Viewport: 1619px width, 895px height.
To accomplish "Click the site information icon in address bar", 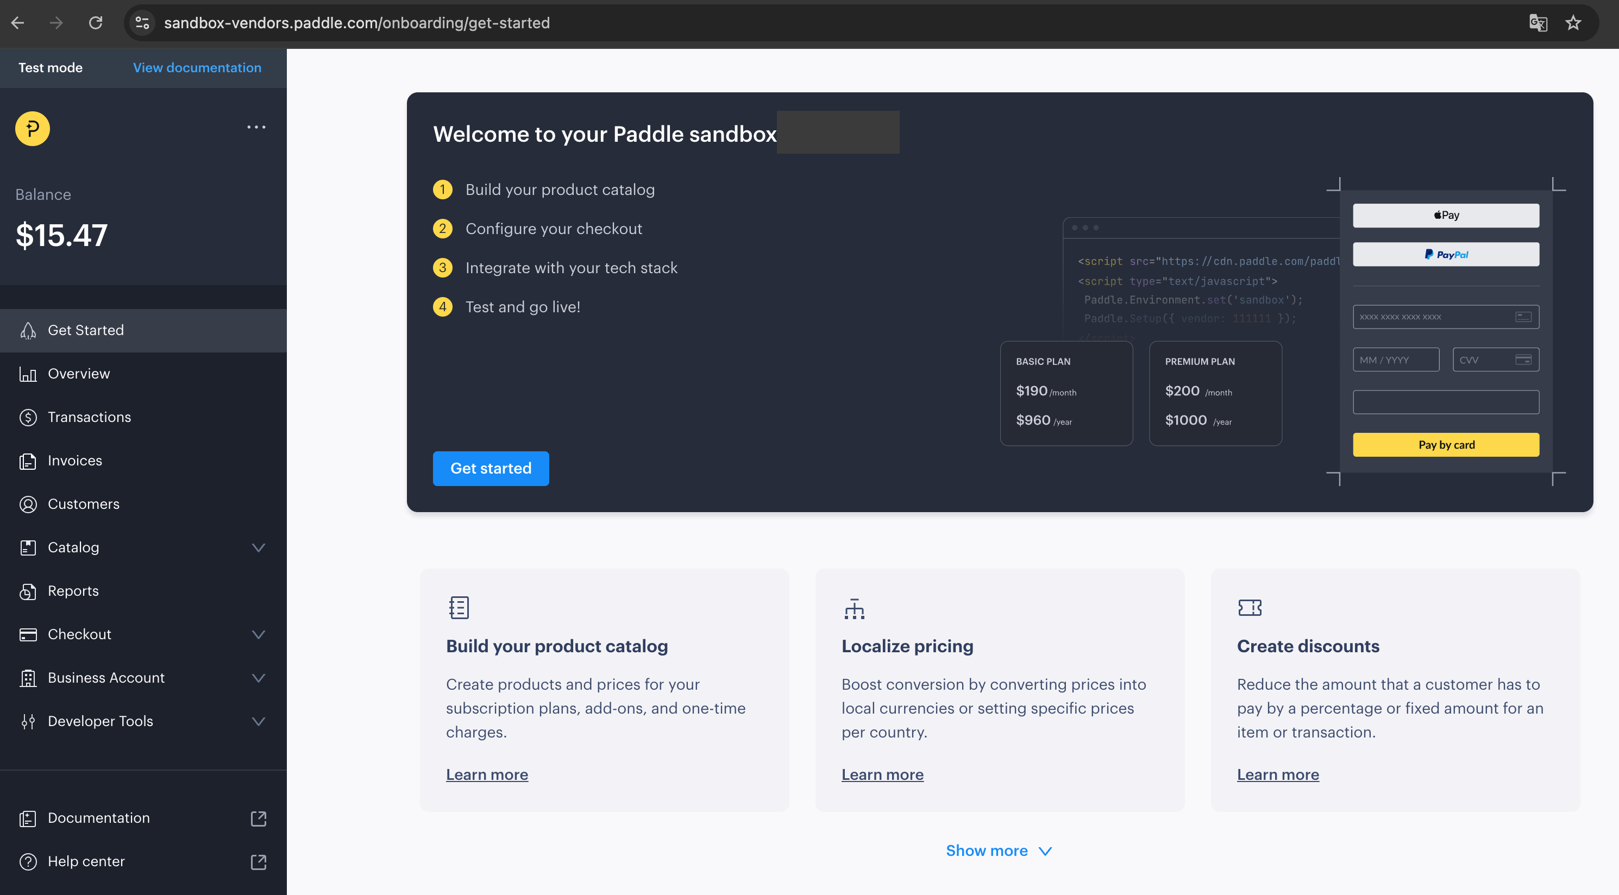I will (143, 23).
